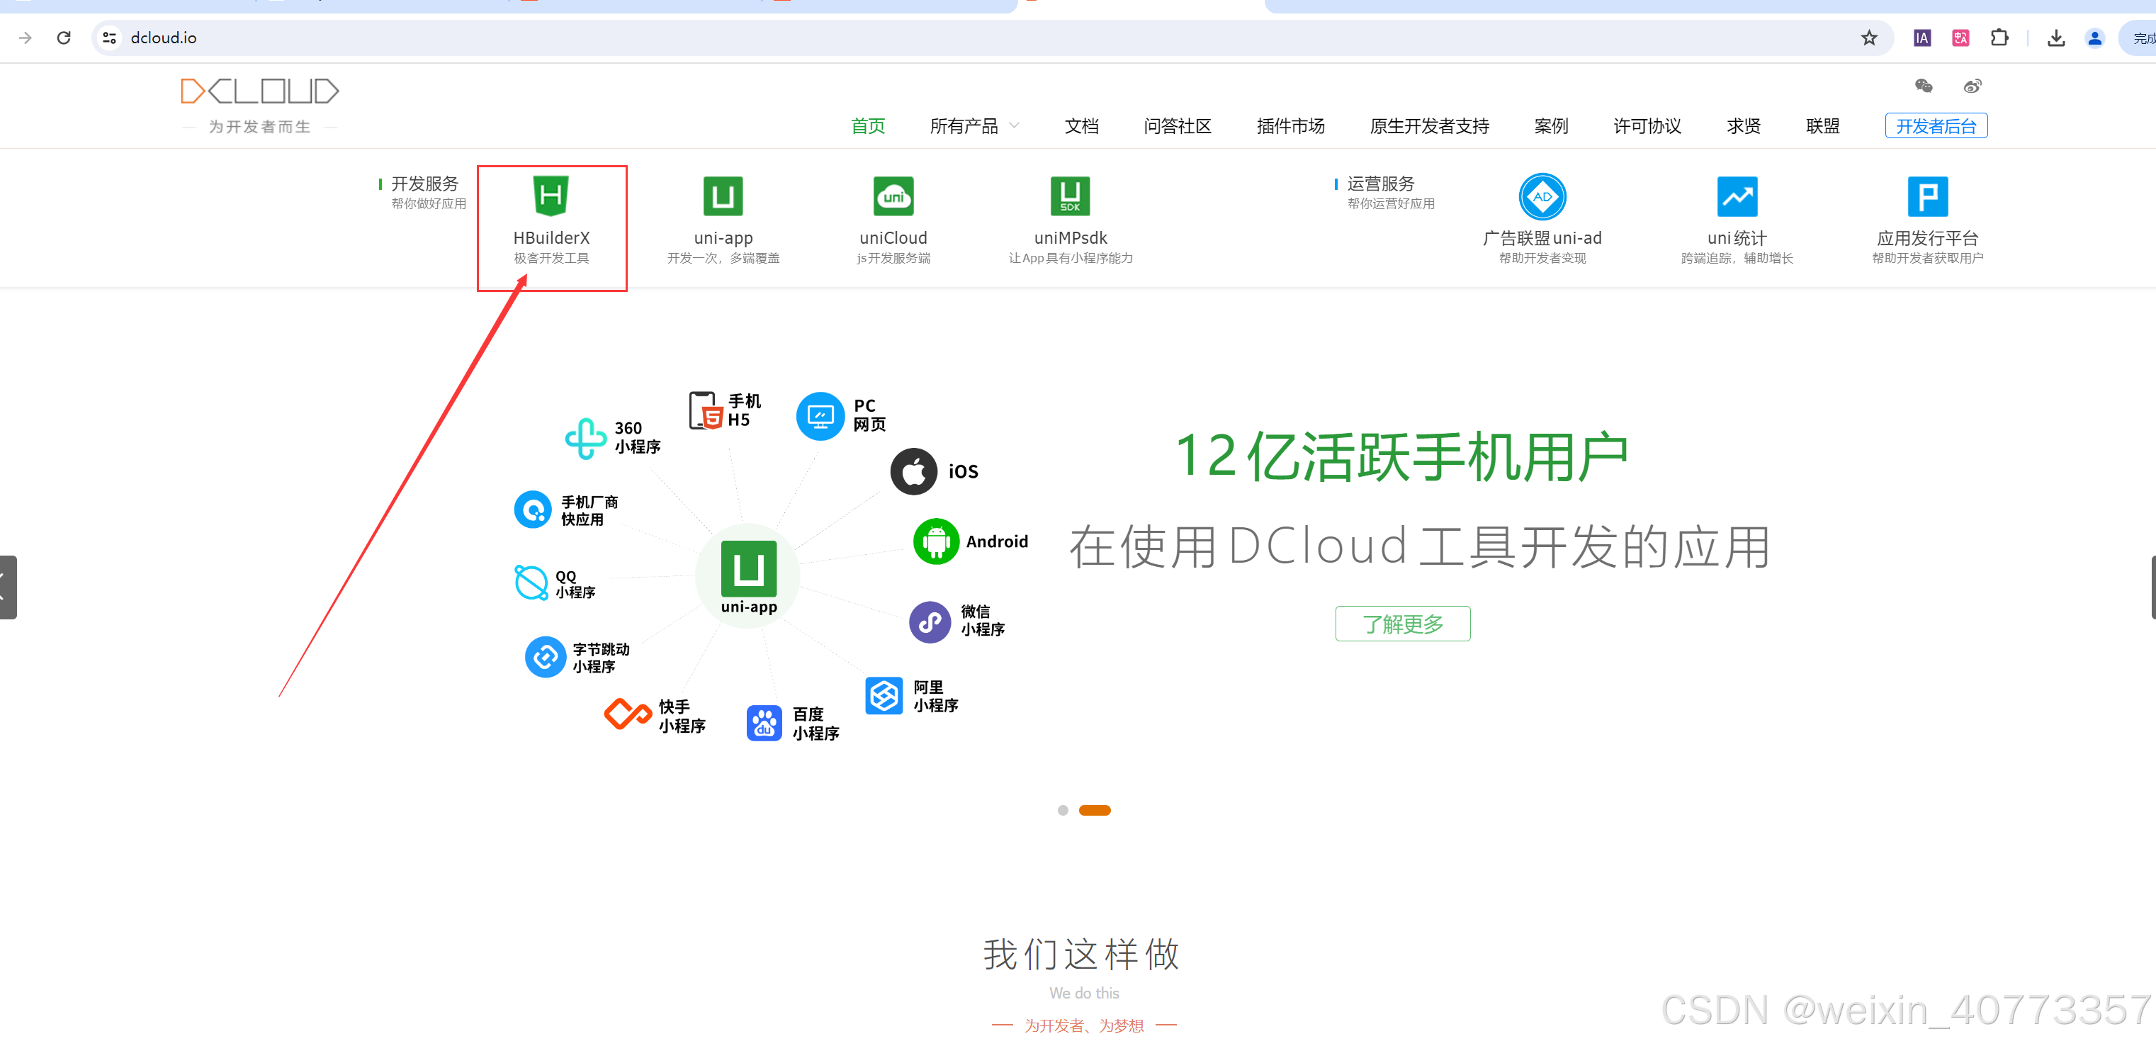
Task: Click the 了解更多 button
Action: (1402, 623)
